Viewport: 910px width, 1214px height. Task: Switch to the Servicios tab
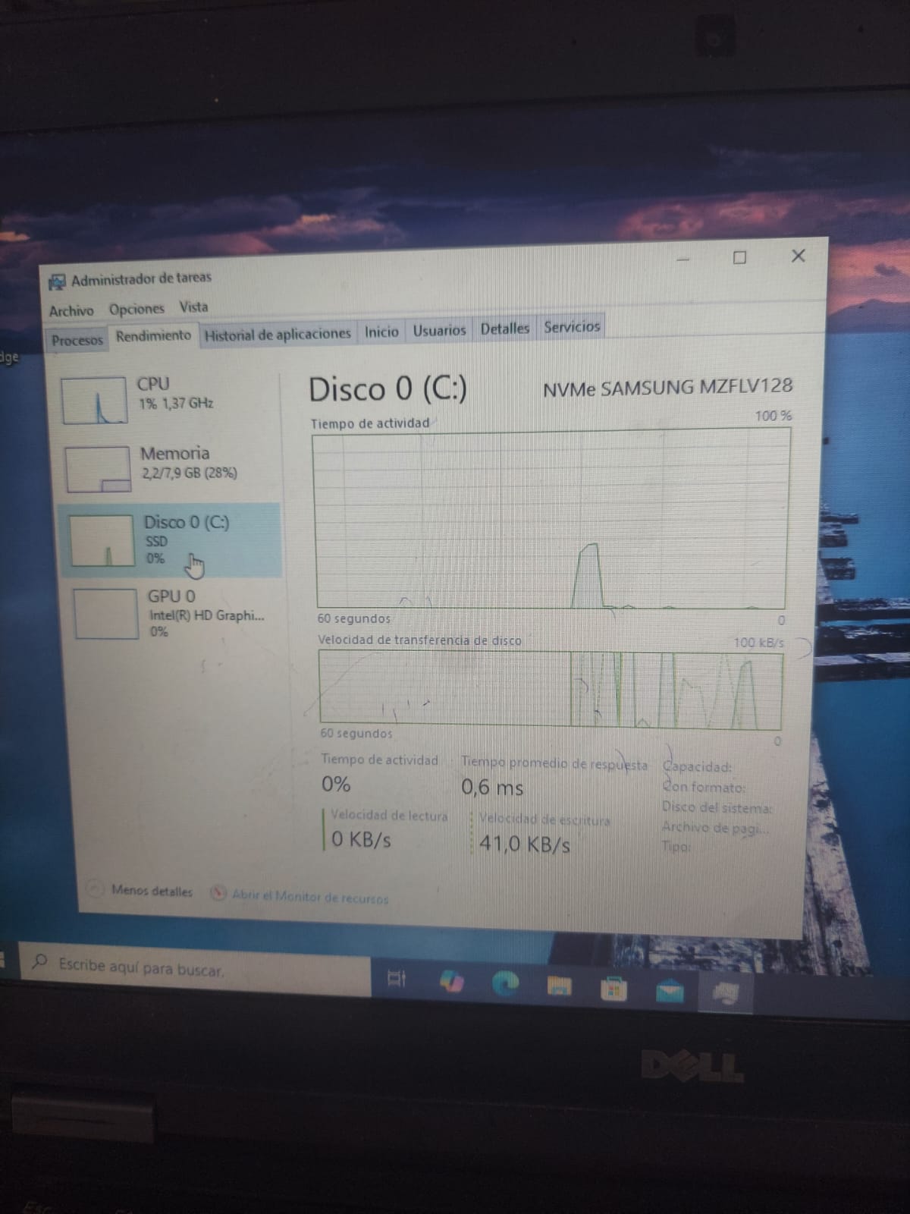pos(572,327)
